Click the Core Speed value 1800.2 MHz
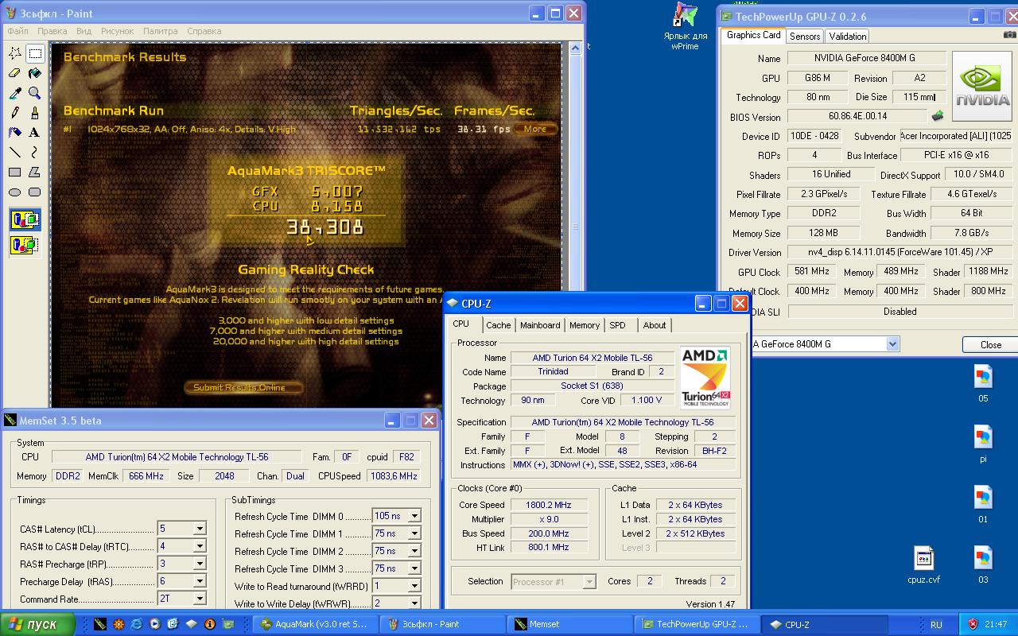The height and width of the screenshot is (636, 1018). click(x=549, y=505)
